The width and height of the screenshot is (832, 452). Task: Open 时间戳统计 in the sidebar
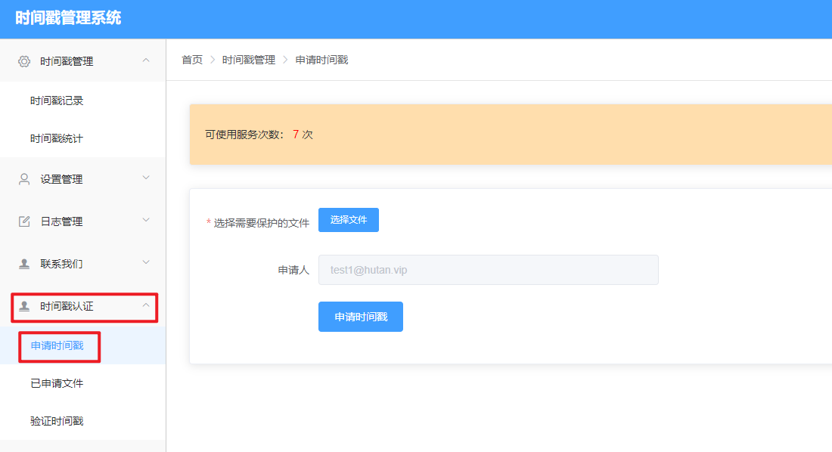[57, 138]
